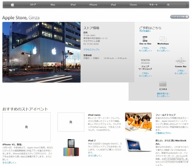Click さらに詳しく link under iPad 2

point(95,155)
